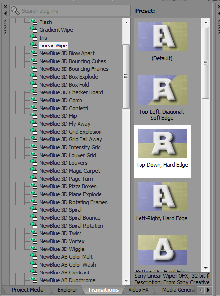
Task: Click down arrow of plug-in list scrollbar
Action: pyautogui.click(x=126, y=280)
